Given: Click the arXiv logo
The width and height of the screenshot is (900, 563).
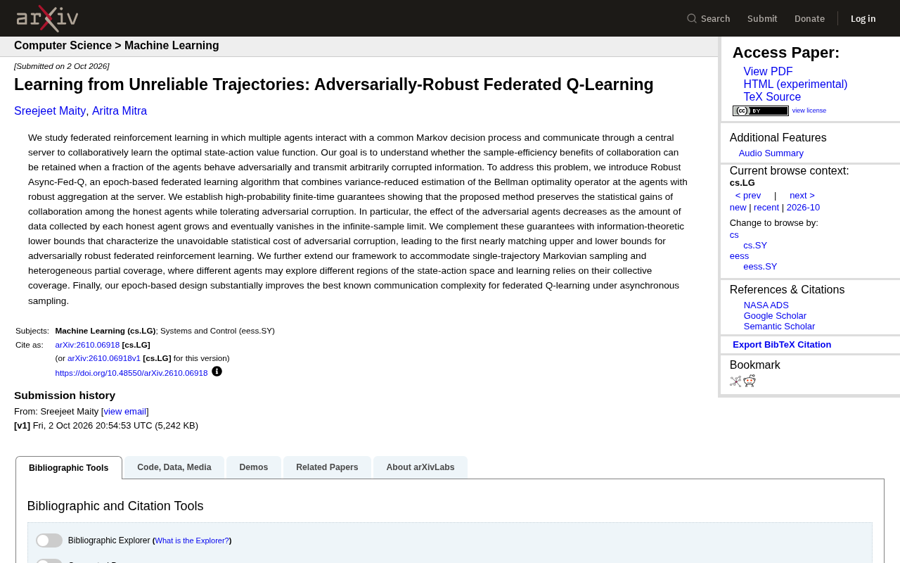Looking at the screenshot, I should point(47,18).
